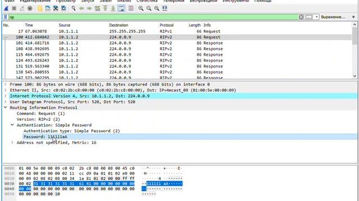Image resolution: width=359 pixels, height=201 pixels.
Task: Open the Помощь menu
Action: pos(263,1)
